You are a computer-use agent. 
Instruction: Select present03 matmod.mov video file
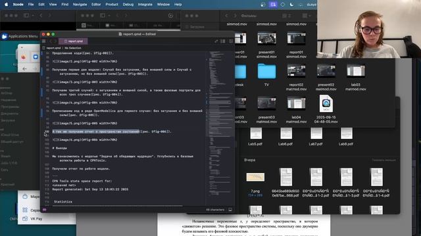[266, 104]
